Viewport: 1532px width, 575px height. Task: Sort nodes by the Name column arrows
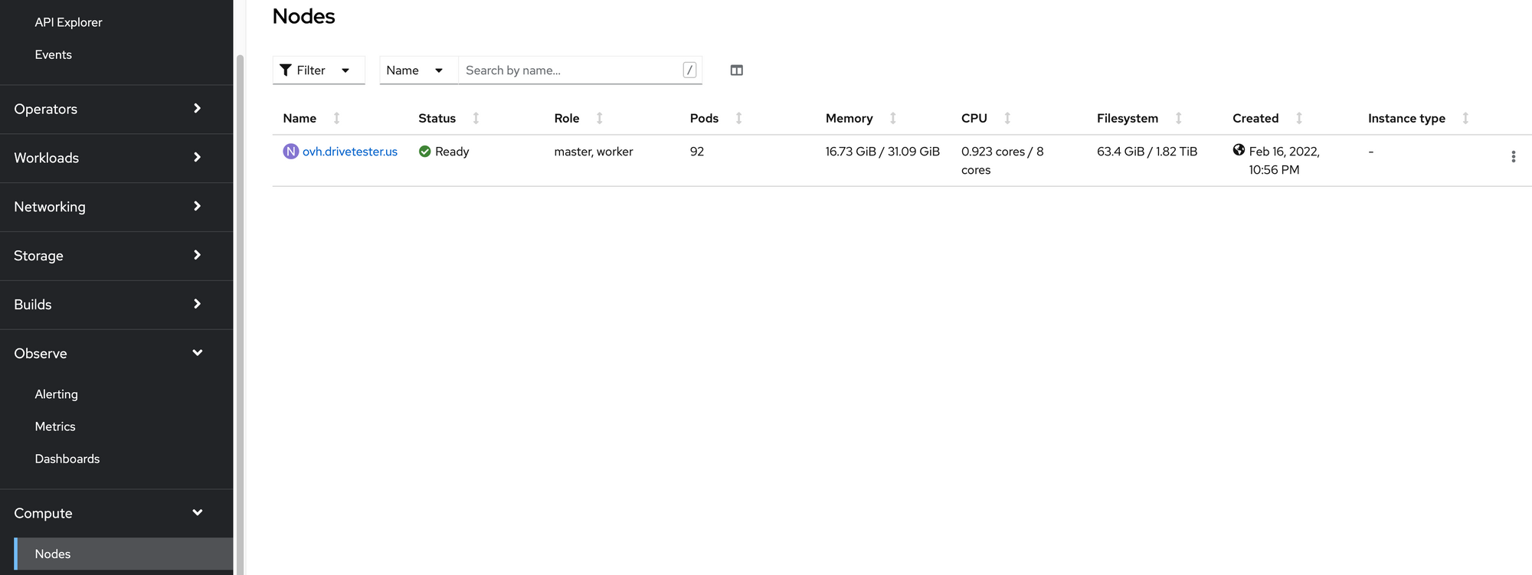pyautogui.click(x=336, y=118)
